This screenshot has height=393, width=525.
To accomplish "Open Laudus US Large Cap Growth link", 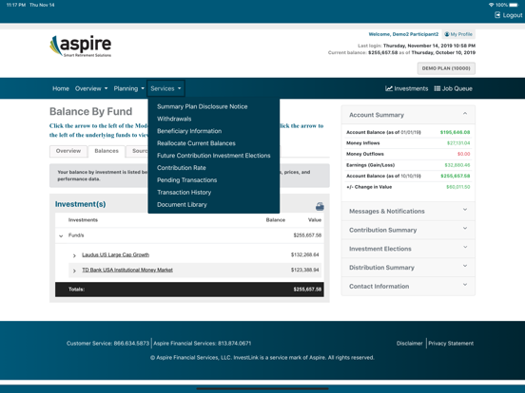I will click(115, 254).
